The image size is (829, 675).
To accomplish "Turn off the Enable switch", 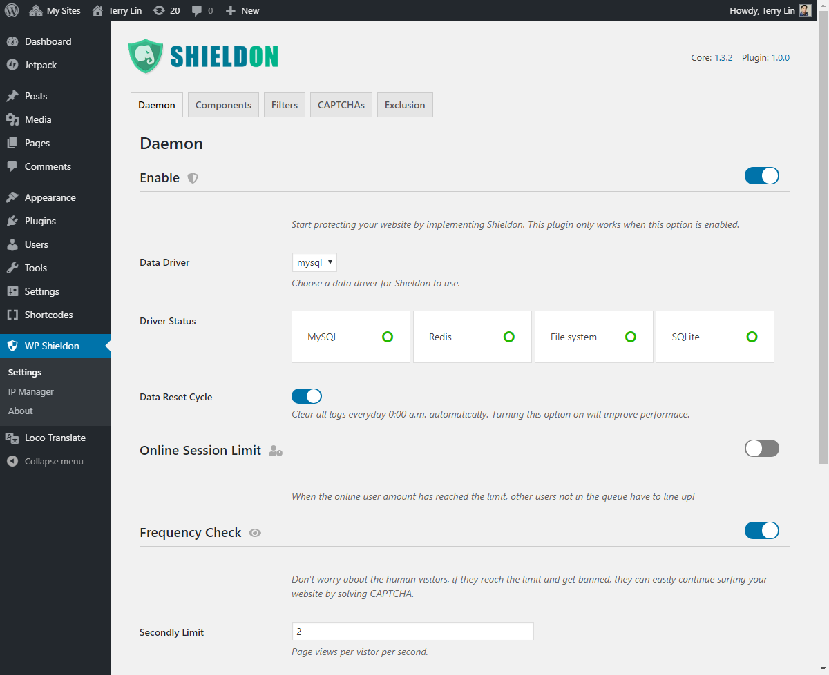I will coord(762,175).
